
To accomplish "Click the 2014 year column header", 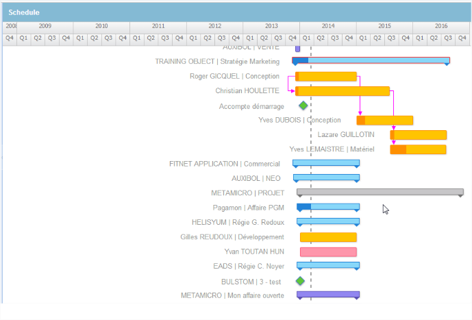I will pyautogui.click(x=327, y=26).
